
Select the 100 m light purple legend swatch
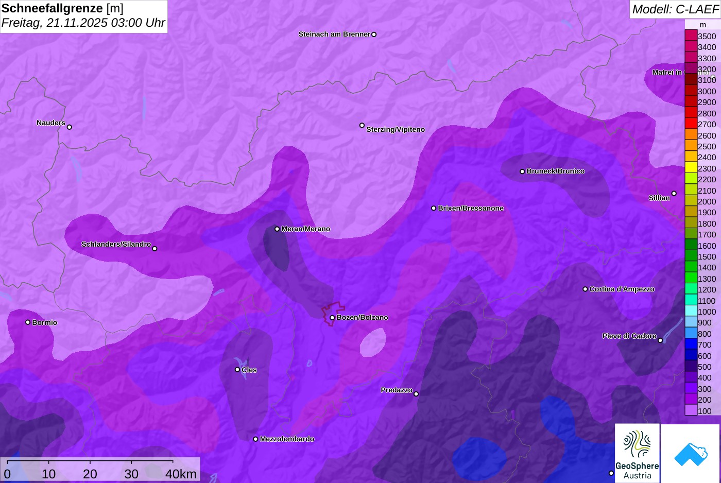coord(691,410)
